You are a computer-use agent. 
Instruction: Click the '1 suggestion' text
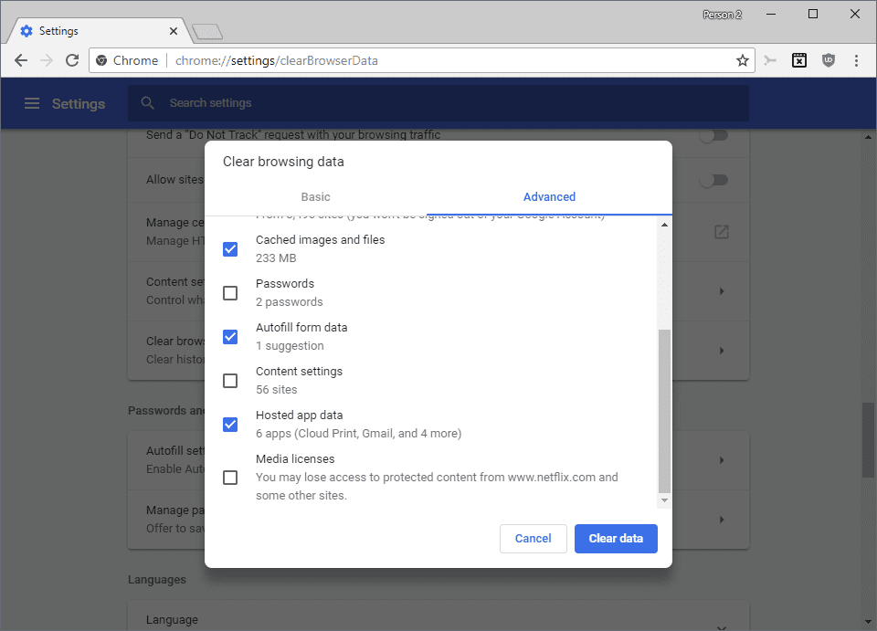pyautogui.click(x=290, y=346)
